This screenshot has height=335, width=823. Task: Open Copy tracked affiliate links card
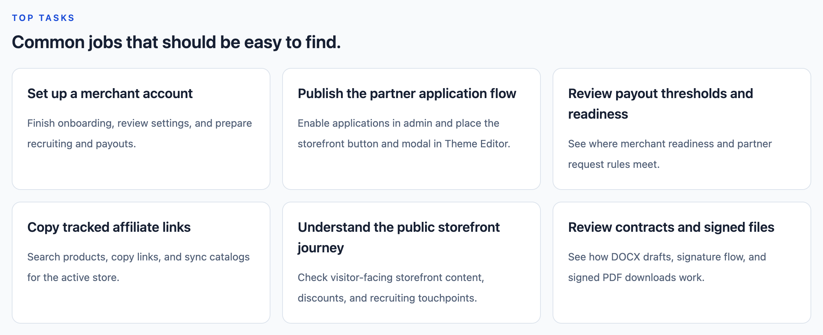tap(141, 263)
